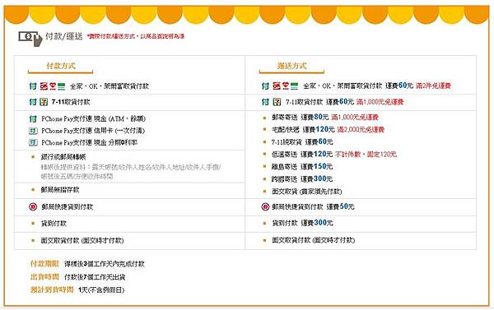
Task: Click PChome Pay支付連 現金 (ATM、餘額)
Action: (x=93, y=119)
